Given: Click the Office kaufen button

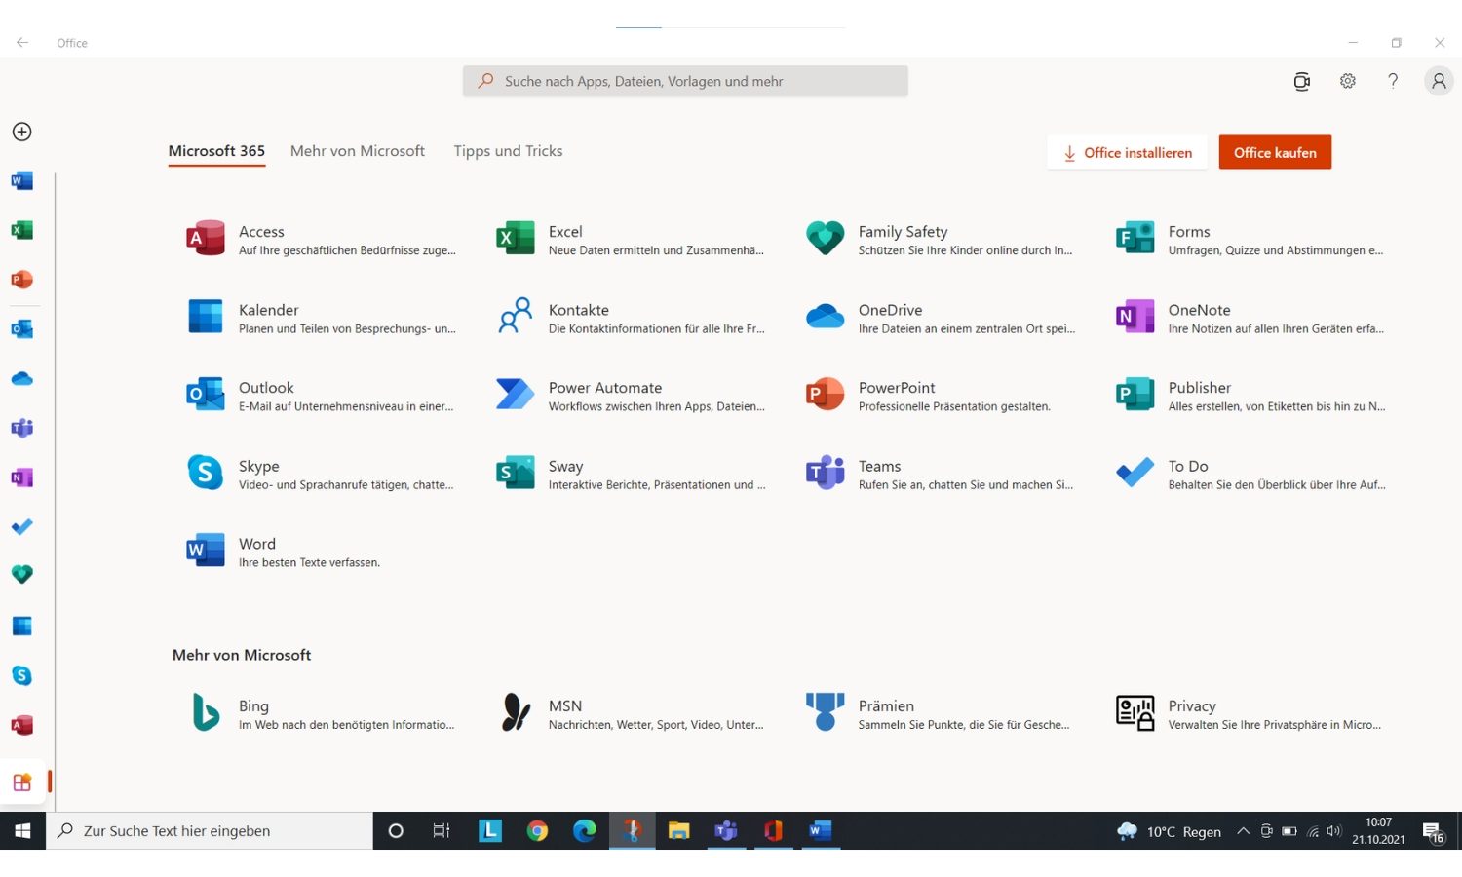Looking at the screenshot, I should click(x=1275, y=153).
